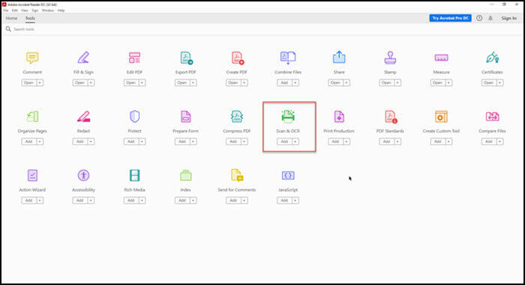Screen dimensions: 525x285
Task: Click the Index tool icon
Action: pyautogui.click(x=186, y=175)
